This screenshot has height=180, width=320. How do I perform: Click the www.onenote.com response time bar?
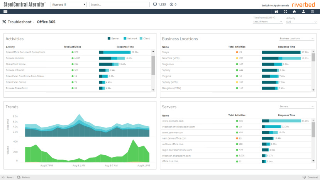tap(281, 121)
